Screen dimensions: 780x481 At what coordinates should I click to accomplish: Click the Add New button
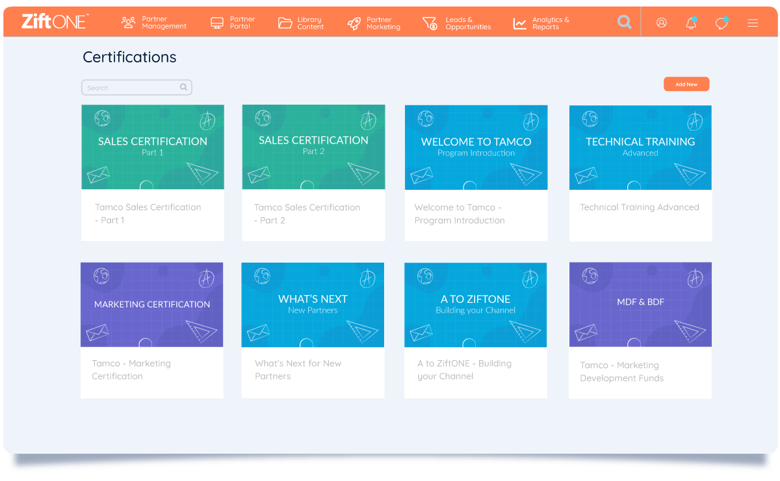pos(686,84)
